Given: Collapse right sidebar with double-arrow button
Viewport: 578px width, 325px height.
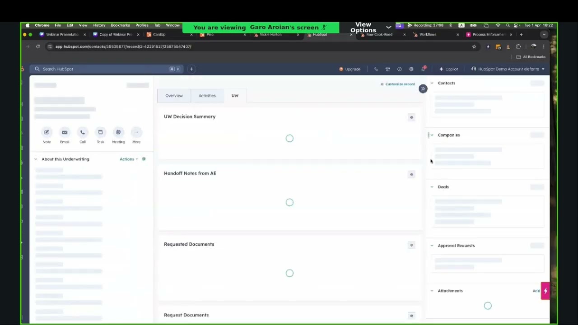Looking at the screenshot, I should [x=423, y=88].
